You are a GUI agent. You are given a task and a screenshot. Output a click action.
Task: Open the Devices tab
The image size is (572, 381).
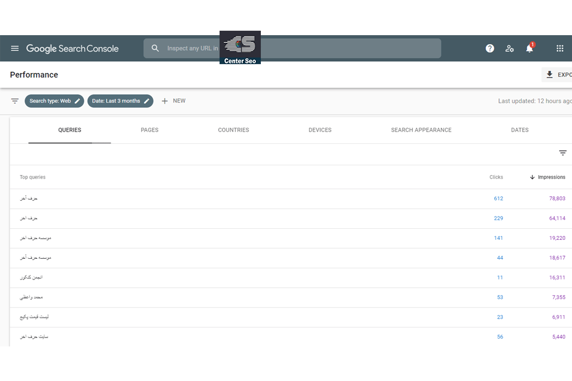[x=320, y=130]
